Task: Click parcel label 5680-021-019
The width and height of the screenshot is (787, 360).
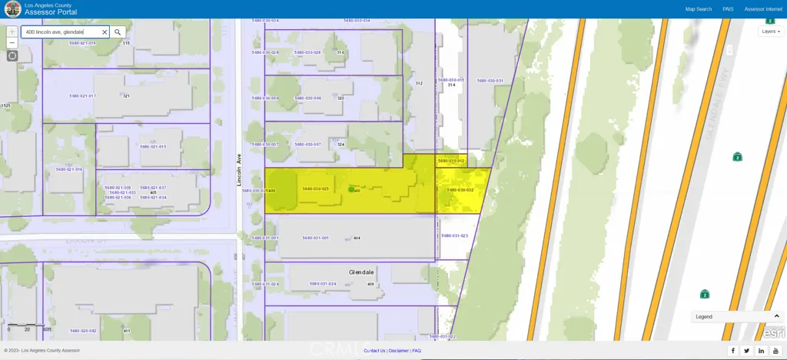Action: coord(83,43)
